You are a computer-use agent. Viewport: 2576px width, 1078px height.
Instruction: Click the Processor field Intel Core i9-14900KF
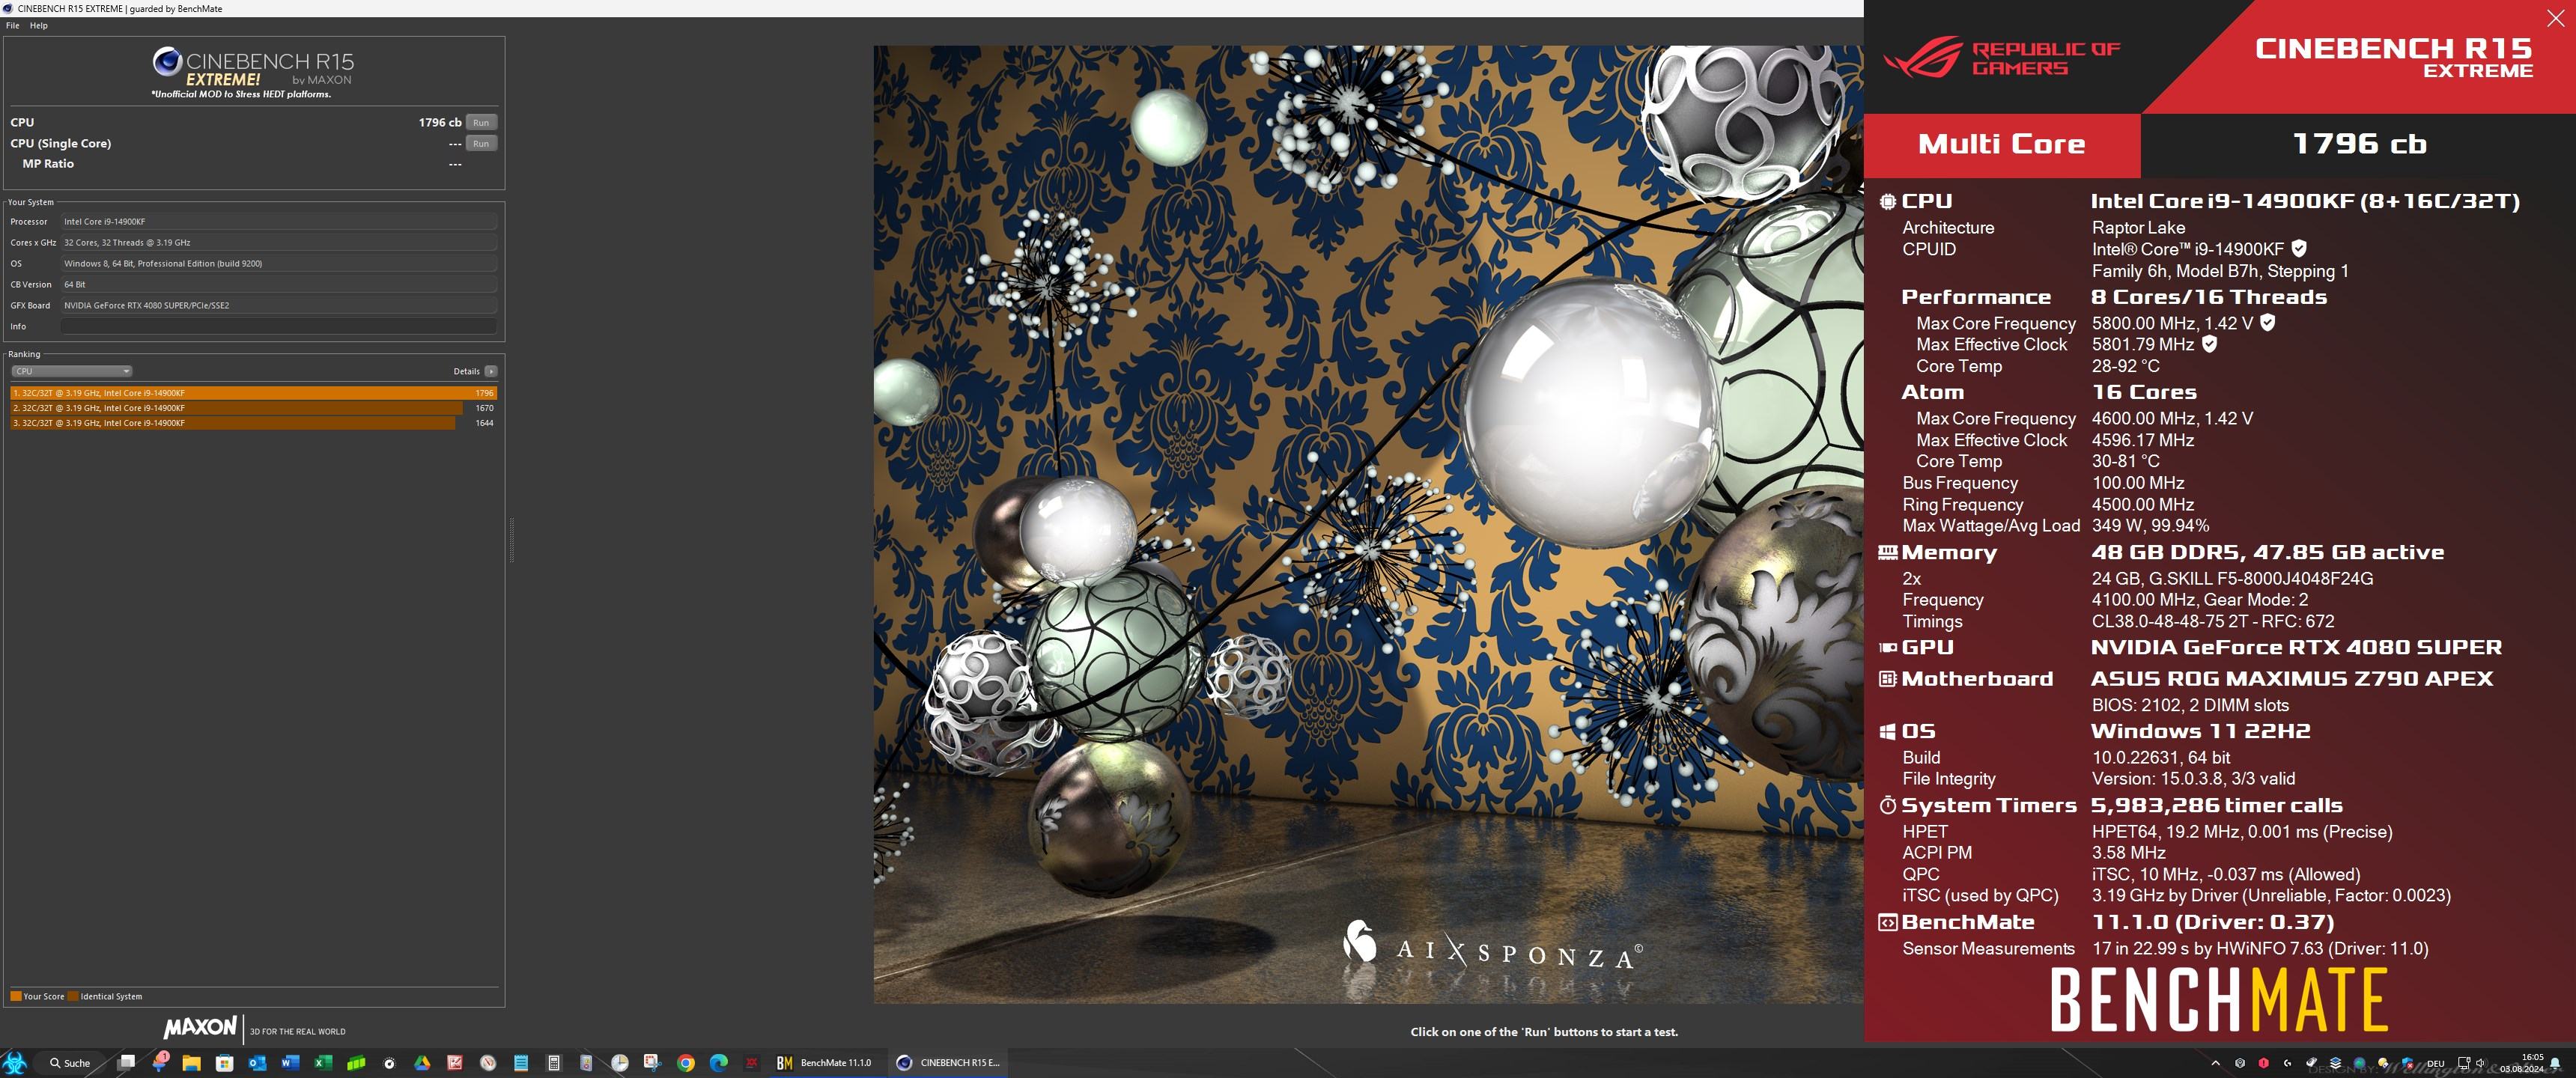pyautogui.click(x=279, y=221)
